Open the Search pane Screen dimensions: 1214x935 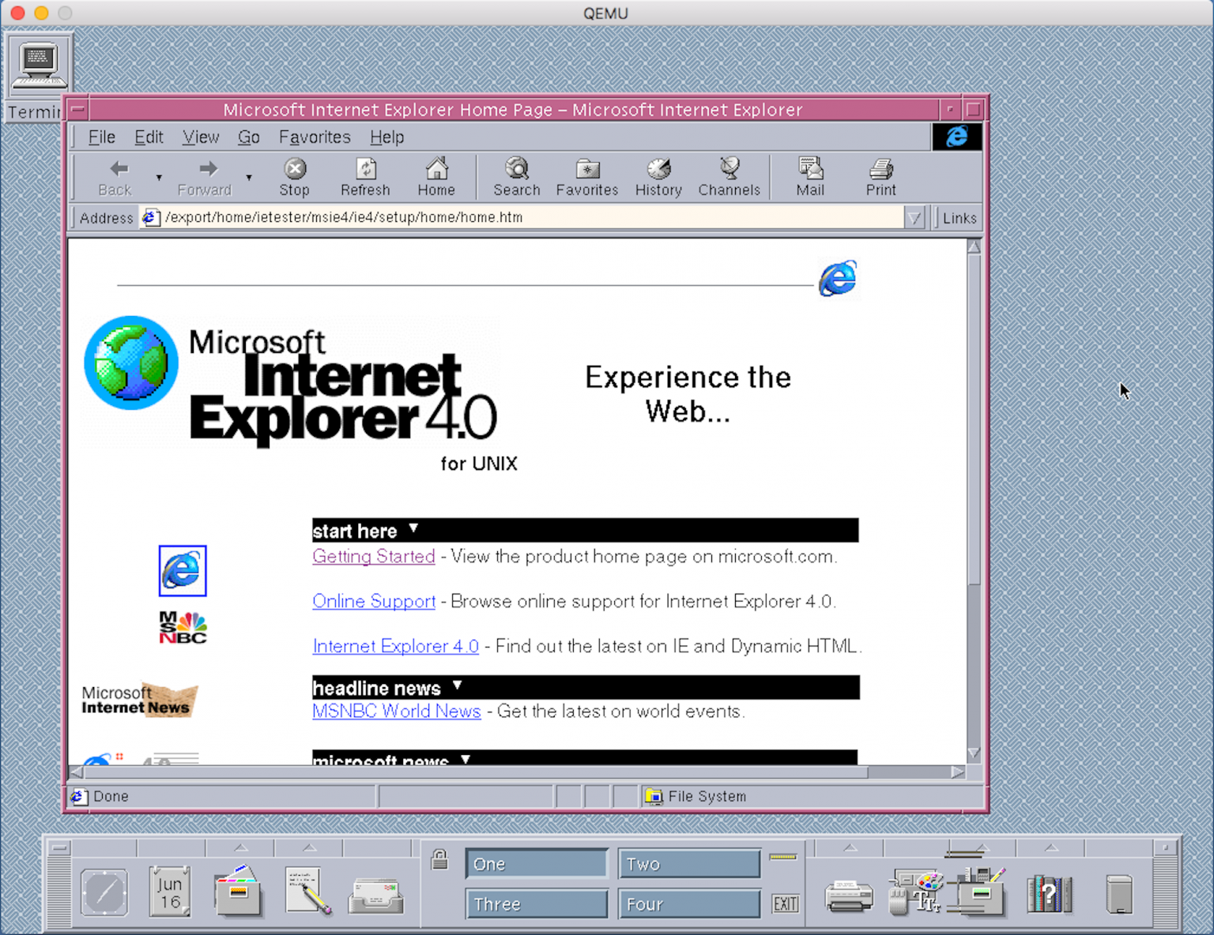(x=517, y=178)
